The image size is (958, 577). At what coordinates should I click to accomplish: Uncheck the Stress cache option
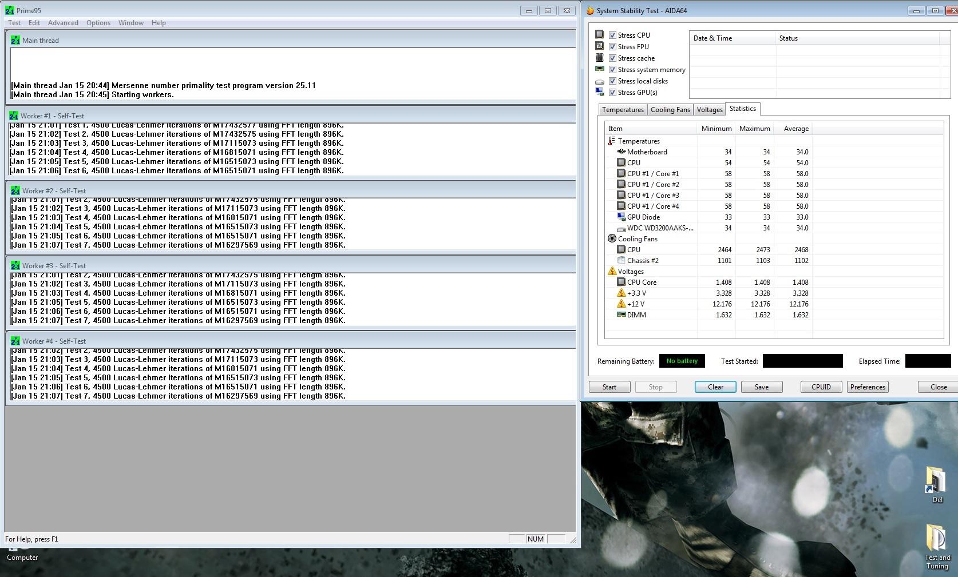[612, 58]
